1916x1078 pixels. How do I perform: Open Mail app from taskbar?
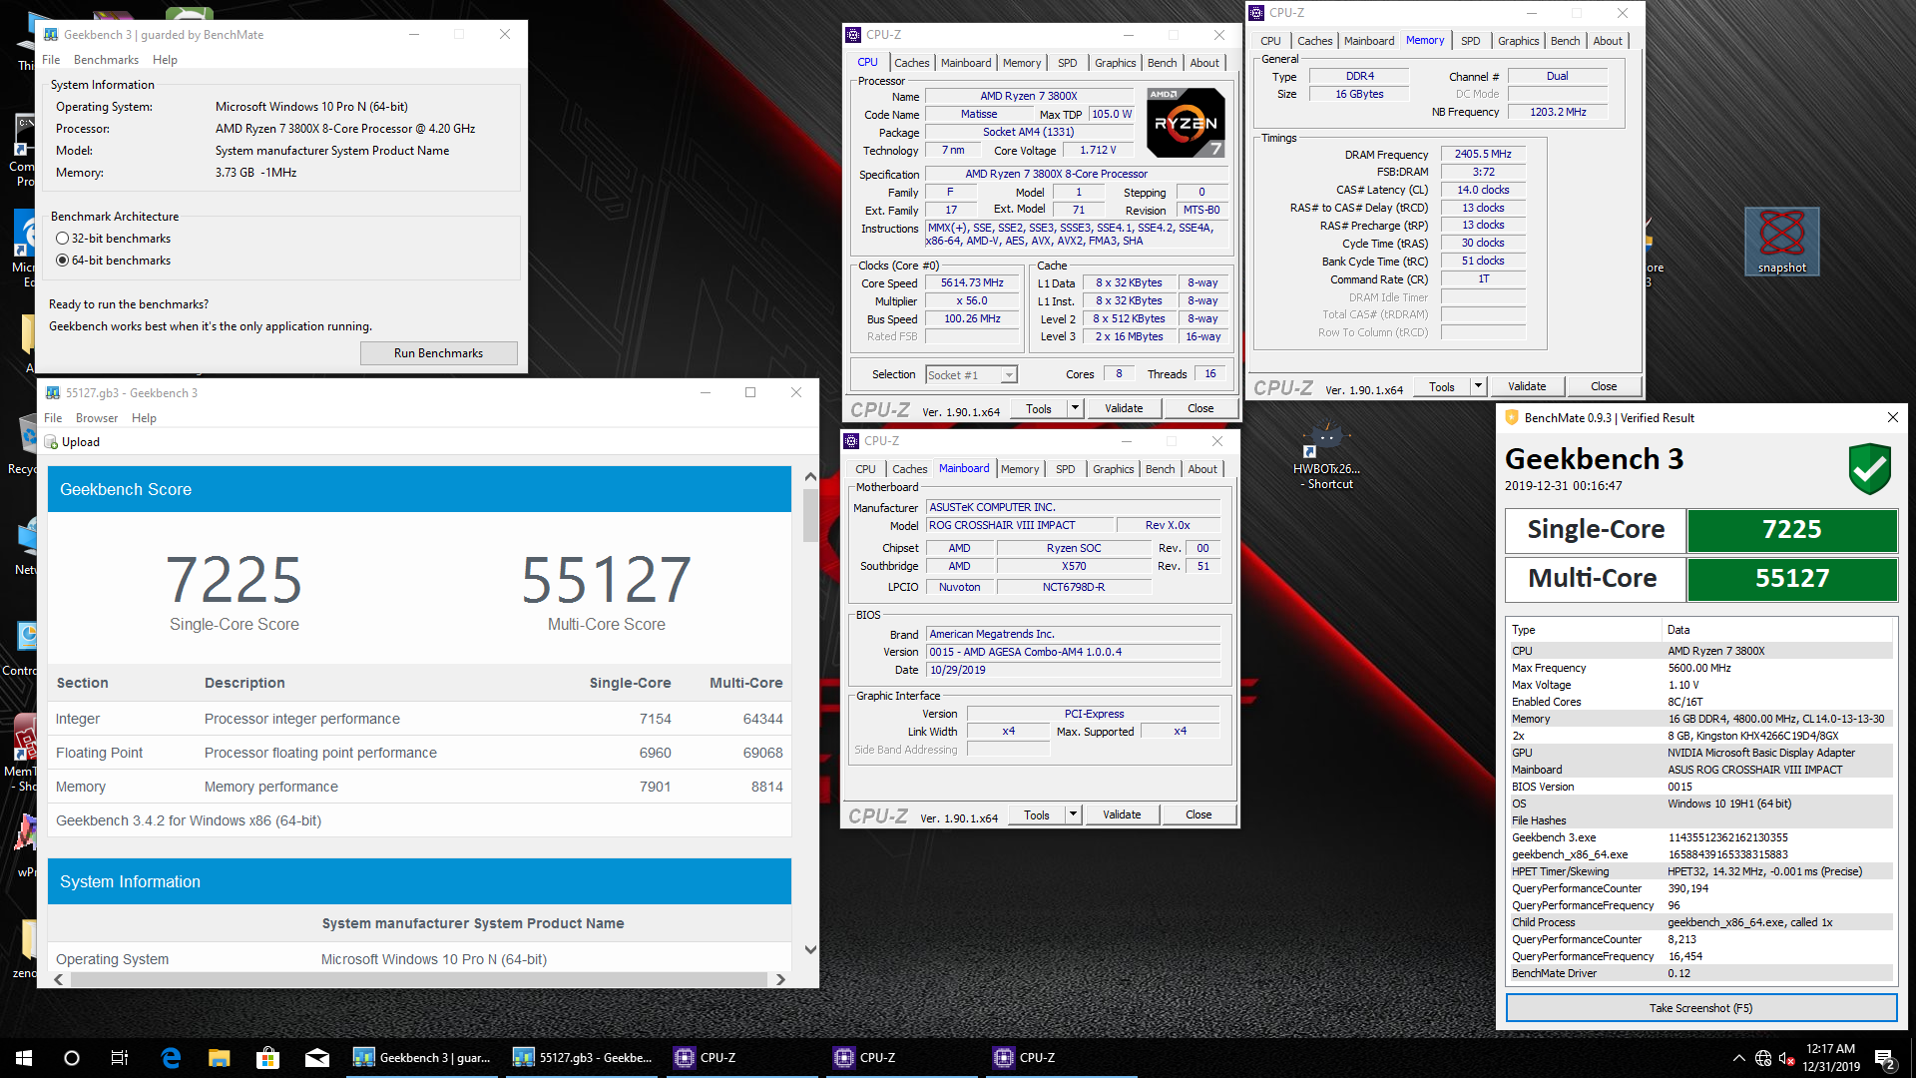317,1058
